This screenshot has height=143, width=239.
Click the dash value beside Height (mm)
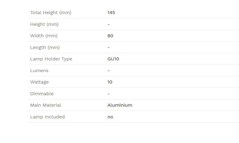(x=109, y=24)
